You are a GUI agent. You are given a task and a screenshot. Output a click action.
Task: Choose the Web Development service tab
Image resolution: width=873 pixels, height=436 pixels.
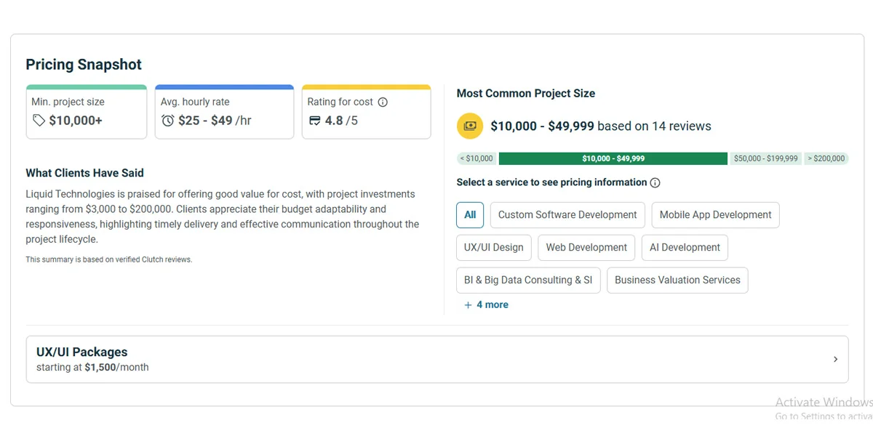click(586, 248)
